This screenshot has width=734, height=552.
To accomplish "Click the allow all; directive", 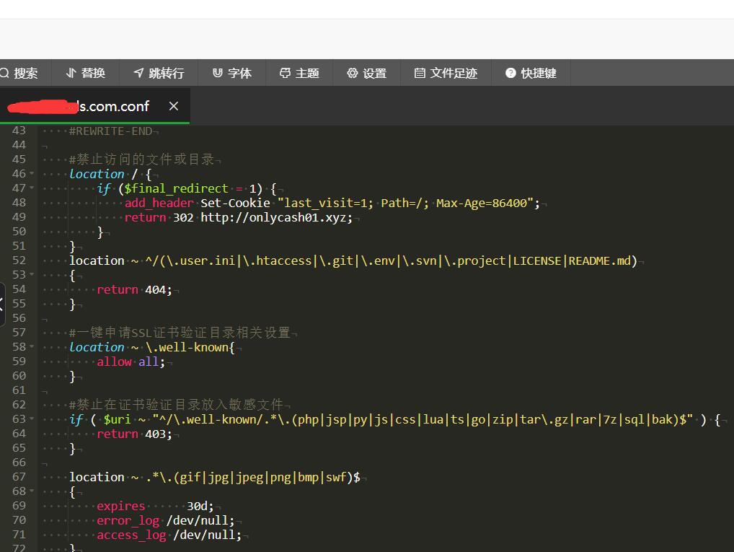I will pyautogui.click(x=131, y=362).
